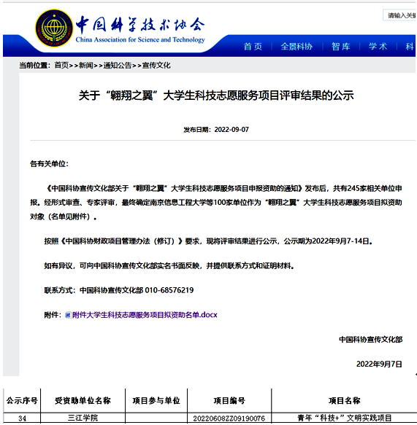Download the 附件大学生科技志愿服务项目拟资助名单.docx attachment

145,315
